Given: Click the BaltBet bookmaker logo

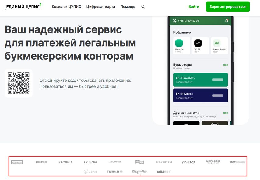Looking at the screenshot, I should tap(139, 162).
